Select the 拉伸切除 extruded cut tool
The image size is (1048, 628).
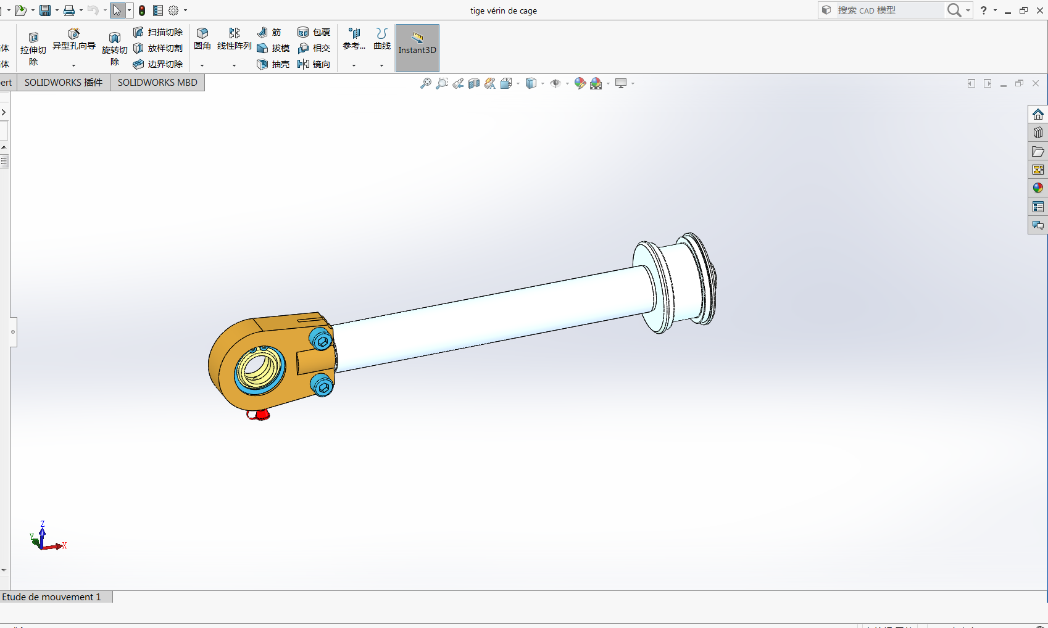33,48
